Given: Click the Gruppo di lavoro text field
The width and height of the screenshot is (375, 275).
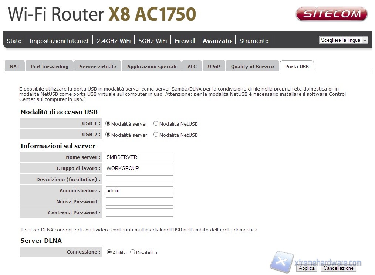Looking at the screenshot, I should click(139, 168).
